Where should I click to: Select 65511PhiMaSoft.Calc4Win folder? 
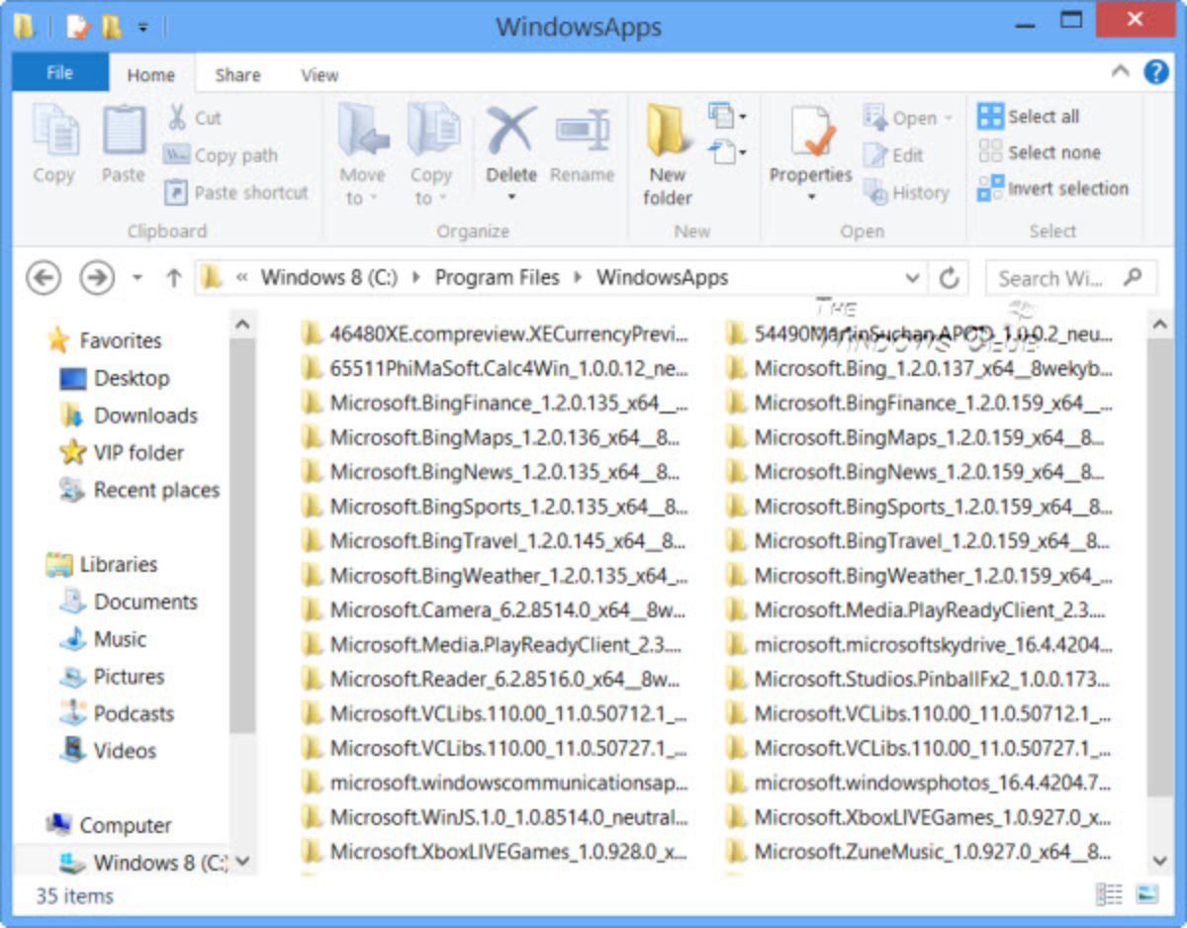pyautogui.click(x=495, y=368)
